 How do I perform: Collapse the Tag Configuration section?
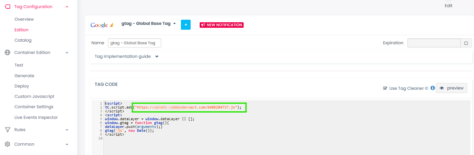[67, 7]
